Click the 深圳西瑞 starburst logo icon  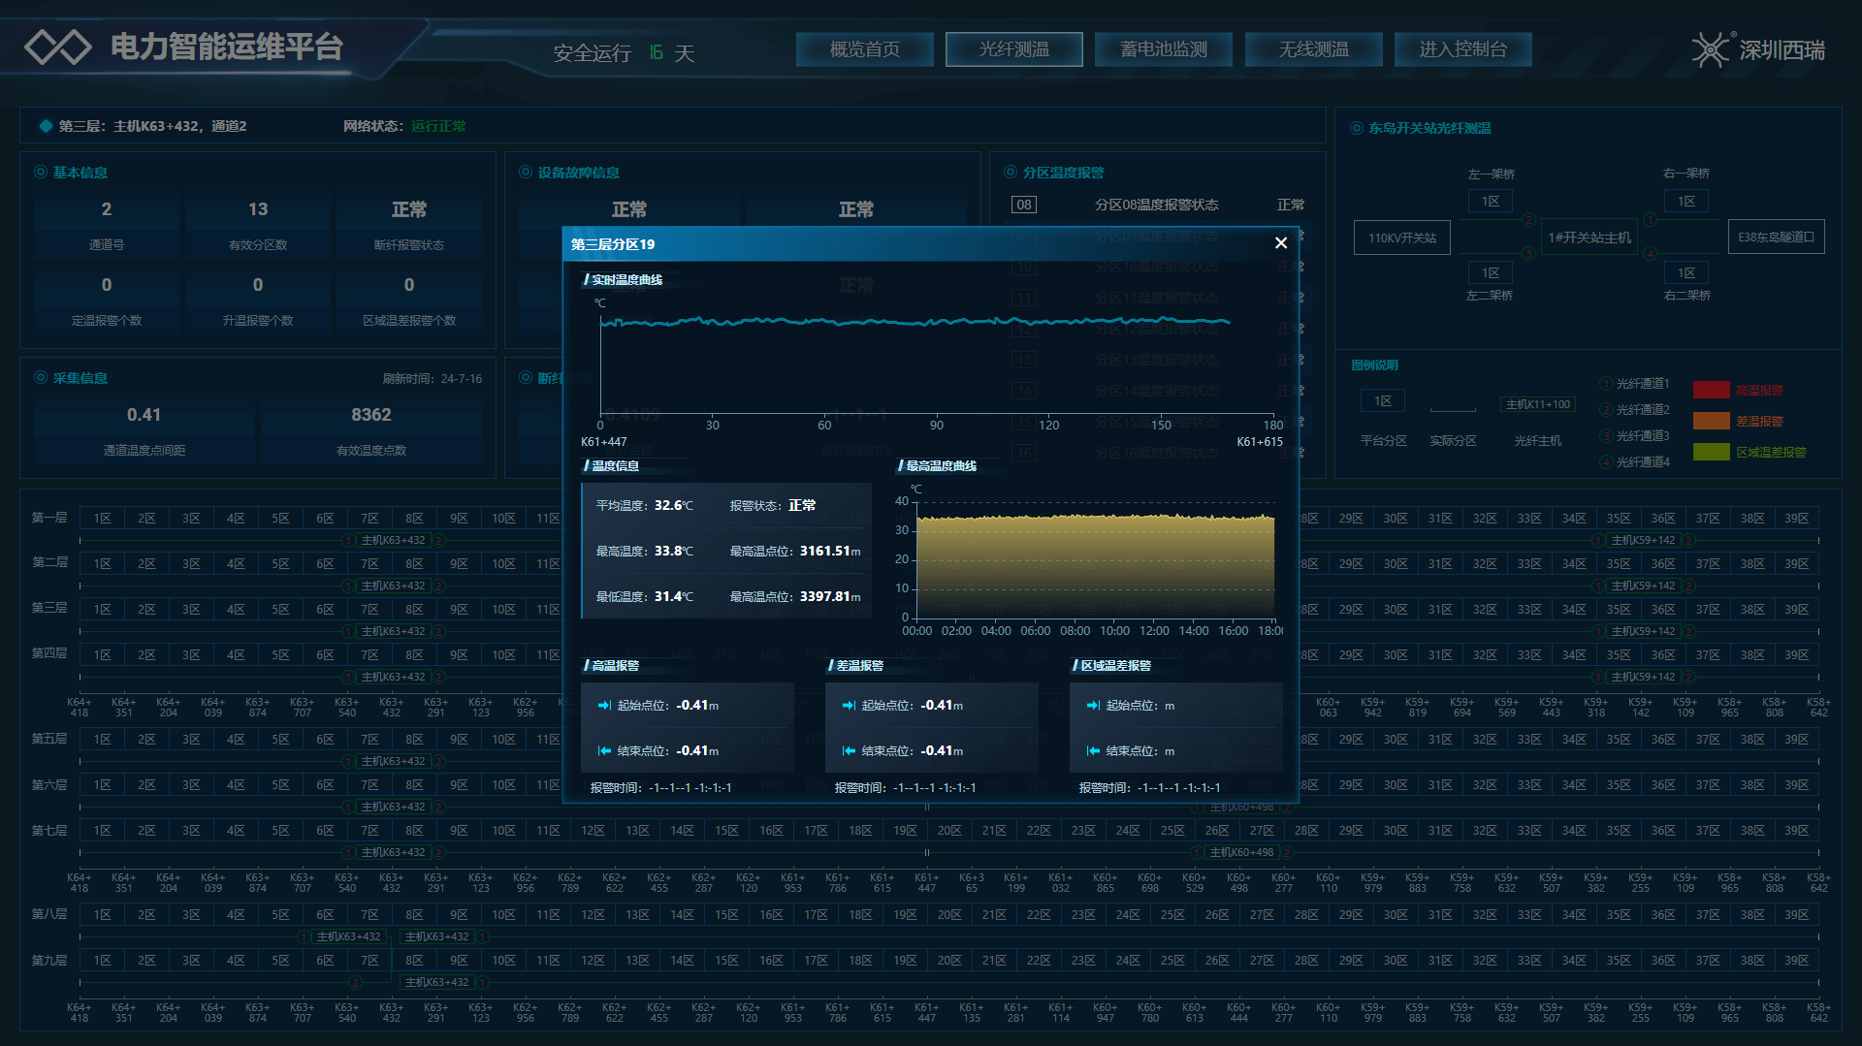click(x=1710, y=49)
